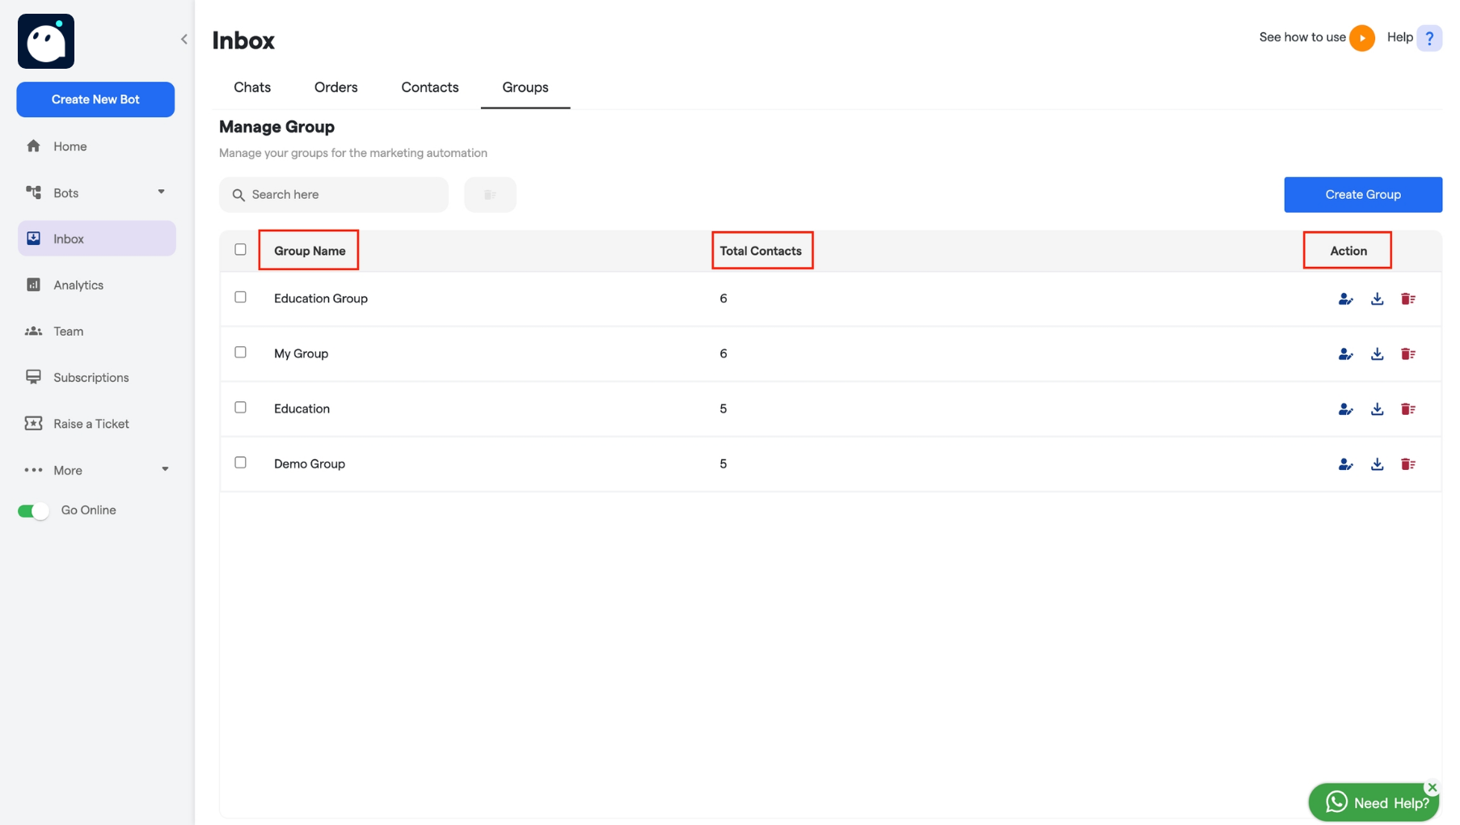This screenshot has height=825, width=1460.
Task: Delete the Education row group
Action: point(1408,409)
